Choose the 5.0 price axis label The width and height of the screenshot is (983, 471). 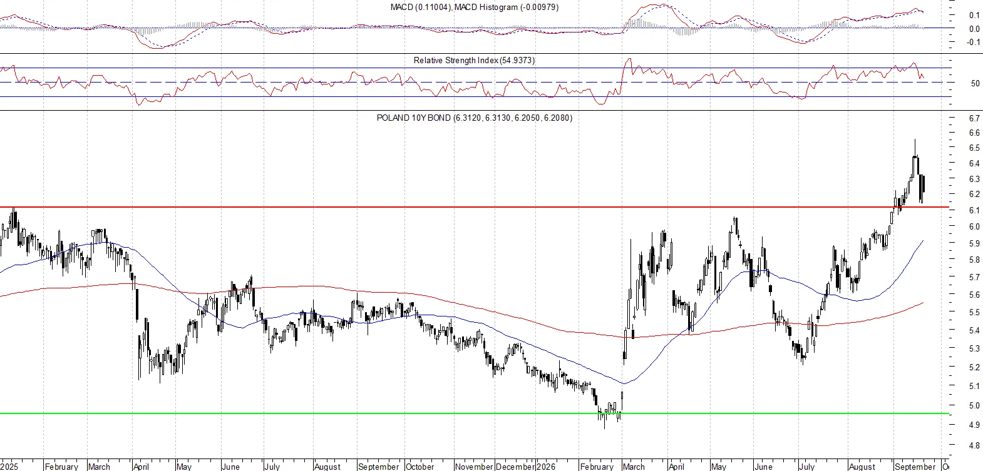coord(974,406)
